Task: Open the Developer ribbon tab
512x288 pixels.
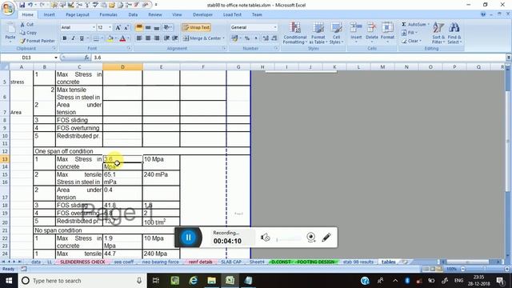Action: [x=202, y=14]
